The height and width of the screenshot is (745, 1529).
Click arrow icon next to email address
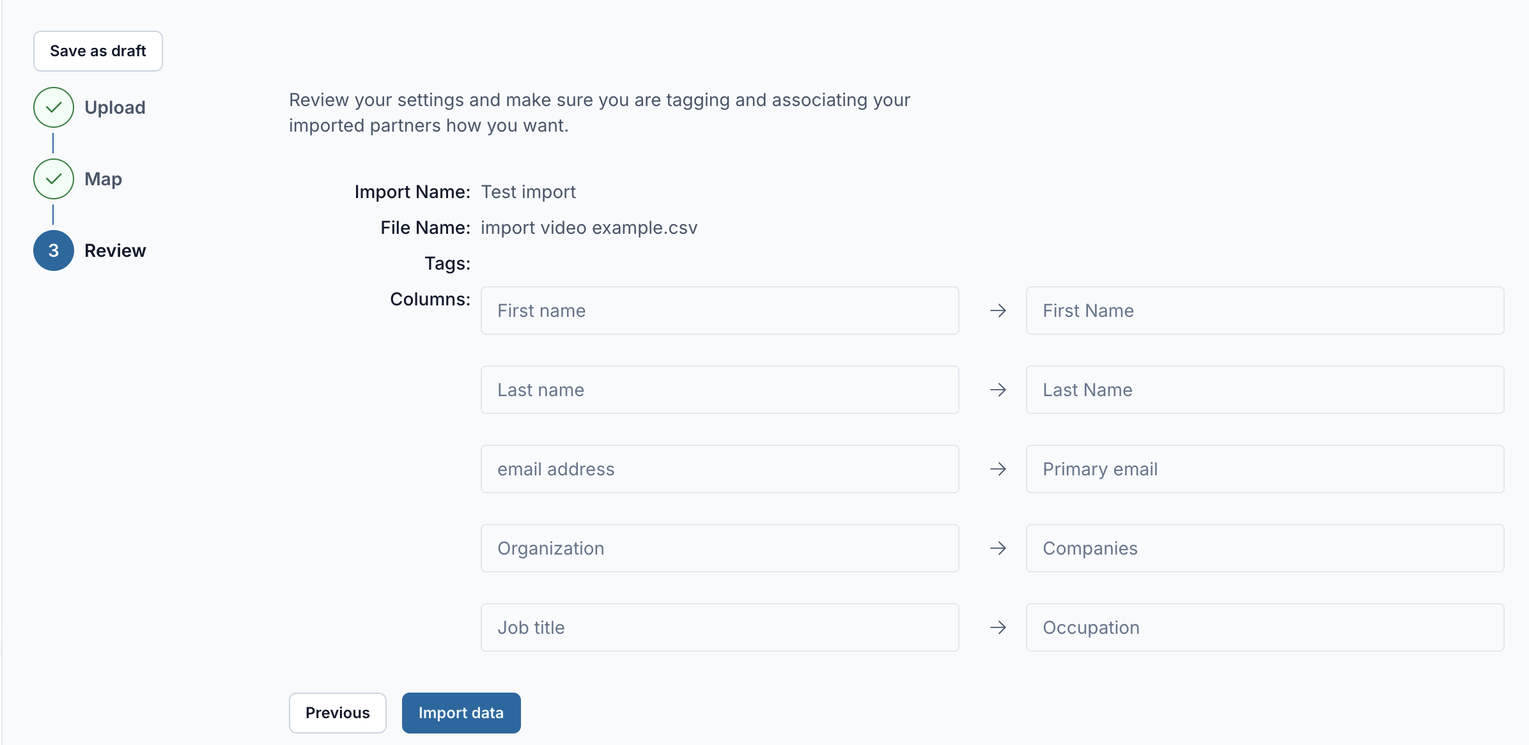coord(998,469)
